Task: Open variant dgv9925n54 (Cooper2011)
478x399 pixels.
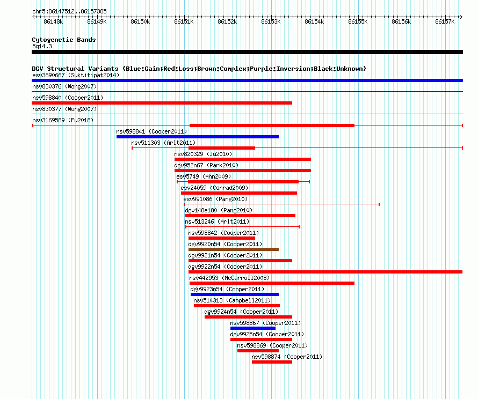Action: coord(267,334)
